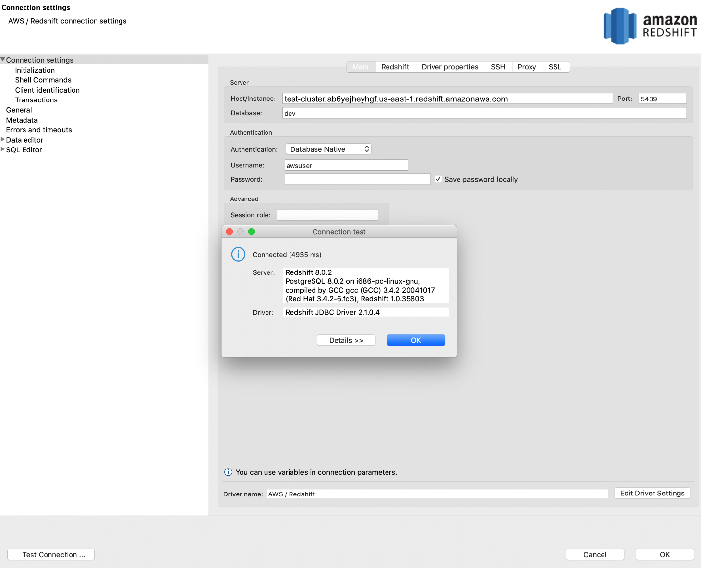
Task: Select Shell Commands in the settings tree
Action: pyautogui.click(x=43, y=80)
